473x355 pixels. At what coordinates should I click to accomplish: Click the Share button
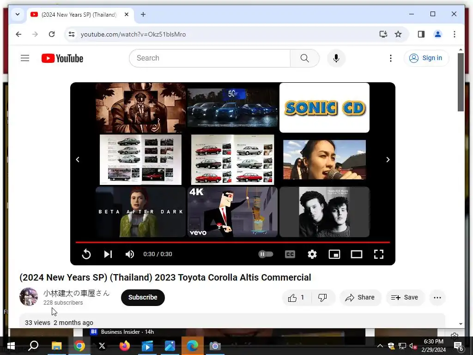(360, 298)
